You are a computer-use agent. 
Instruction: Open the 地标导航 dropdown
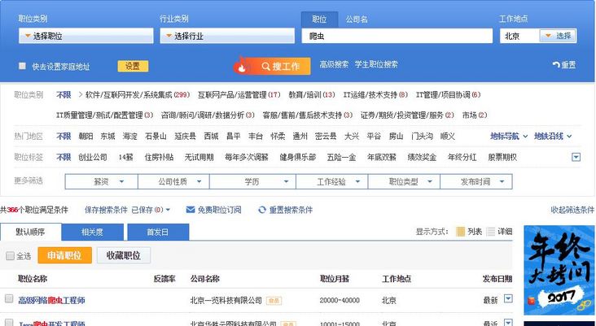pyautogui.click(x=509, y=137)
